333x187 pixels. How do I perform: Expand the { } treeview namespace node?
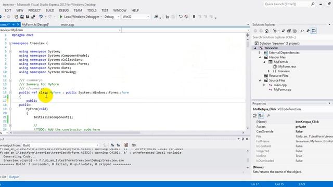(x=268, y=71)
